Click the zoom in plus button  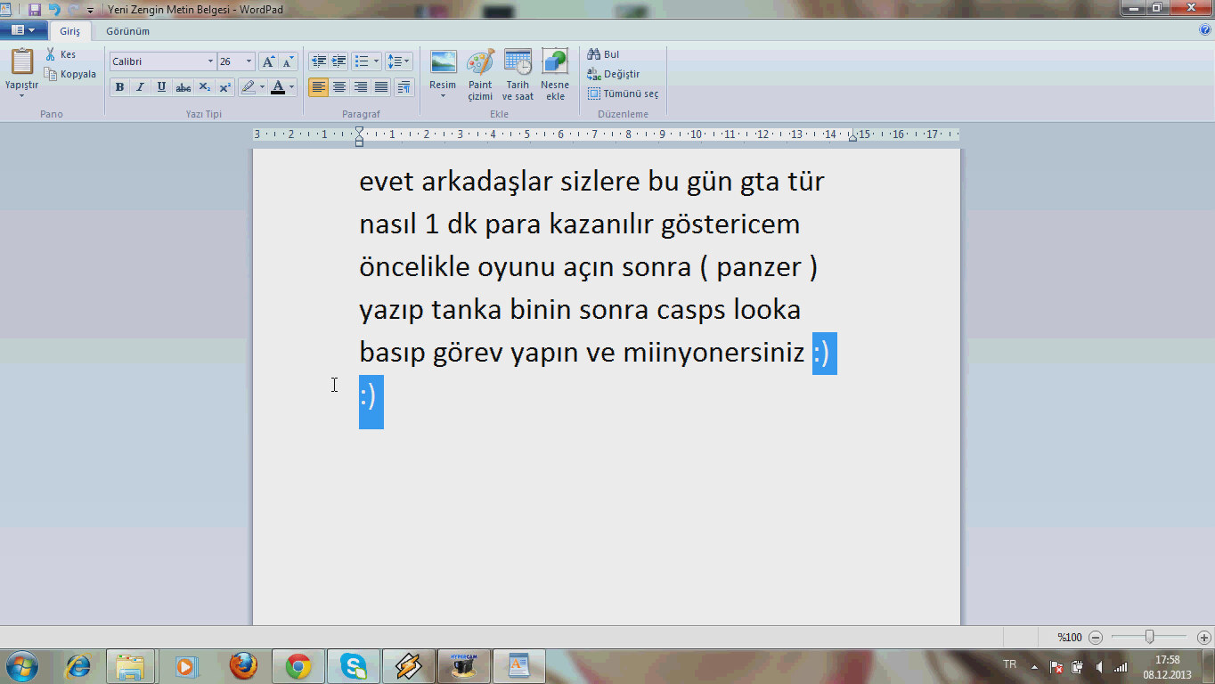[1204, 637]
